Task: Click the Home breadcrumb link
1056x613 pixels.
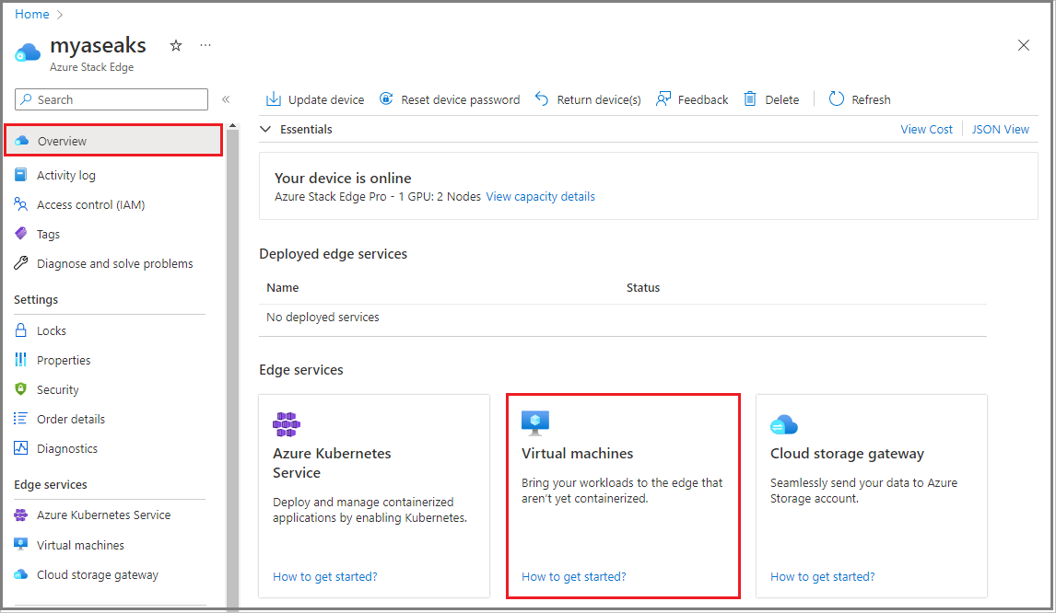Action: 32,15
